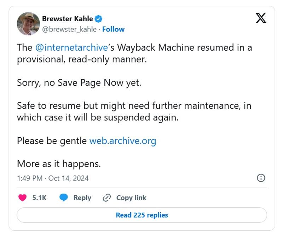
Task: Click the blue reply speech bubble icon
Action: pyautogui.click(x=64, y=198)
